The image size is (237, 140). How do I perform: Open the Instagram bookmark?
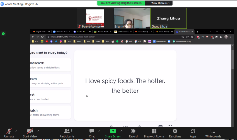[61, 41]
